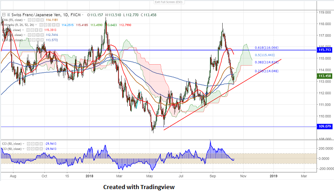Click plus icon on Ichimoku row
This screenshot has height=194, width=334.
(54, 25)
